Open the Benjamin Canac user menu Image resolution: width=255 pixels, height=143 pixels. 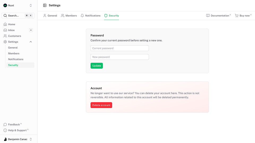(x=18, y=139)
